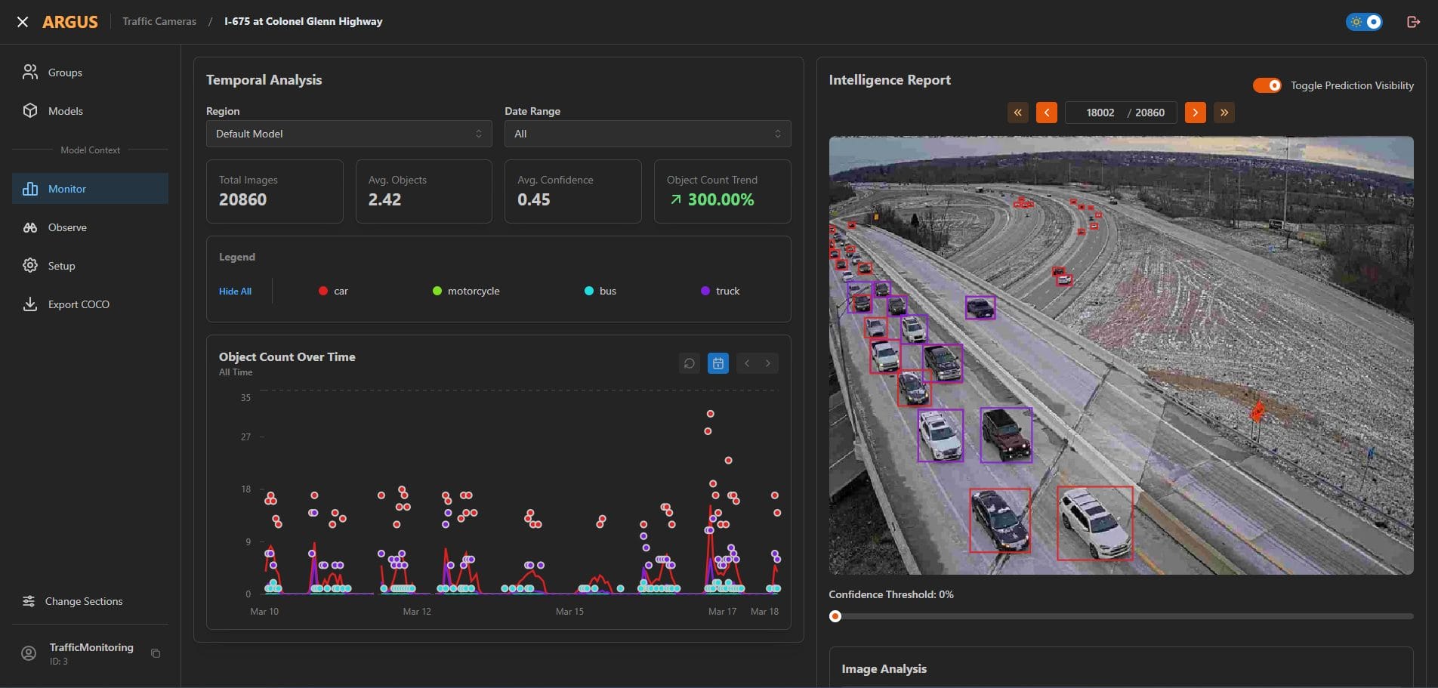Image resolution: width=1438 pixels, height=688 pixels.
Task: Open the Observe menu item
Action: [67, 227]
